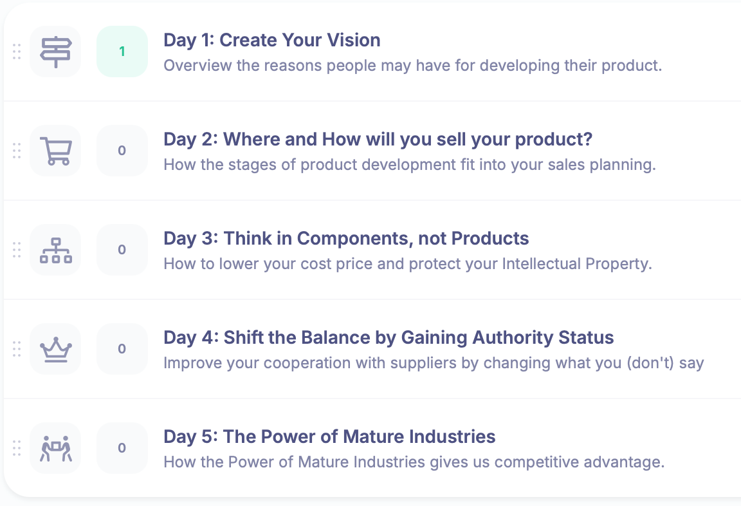Image resolution: width=741 pixels, height=506 pixels.
Task: Click the zero count badge for Day 5
Action: [122, 448]
